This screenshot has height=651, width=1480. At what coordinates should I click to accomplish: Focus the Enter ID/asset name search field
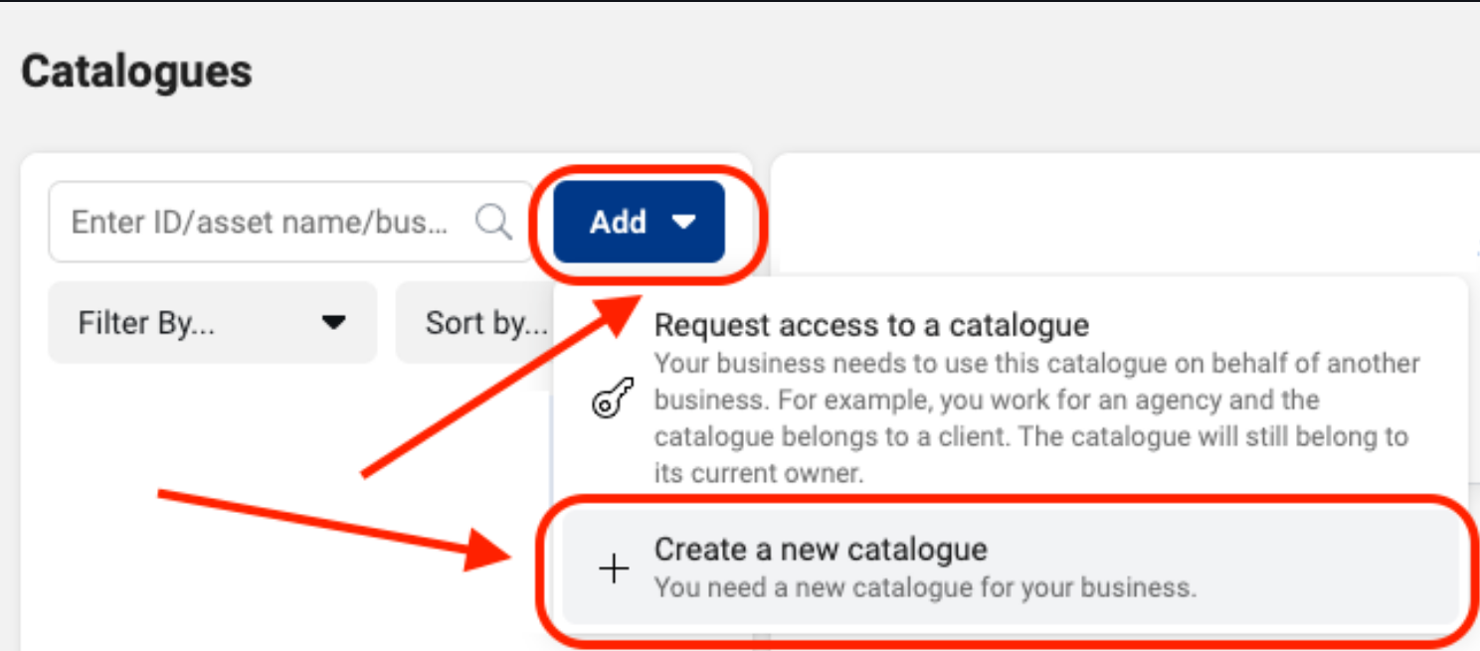[x=290, y=222]
